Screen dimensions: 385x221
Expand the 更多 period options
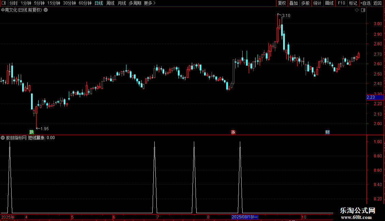click(x=150, y=3)
